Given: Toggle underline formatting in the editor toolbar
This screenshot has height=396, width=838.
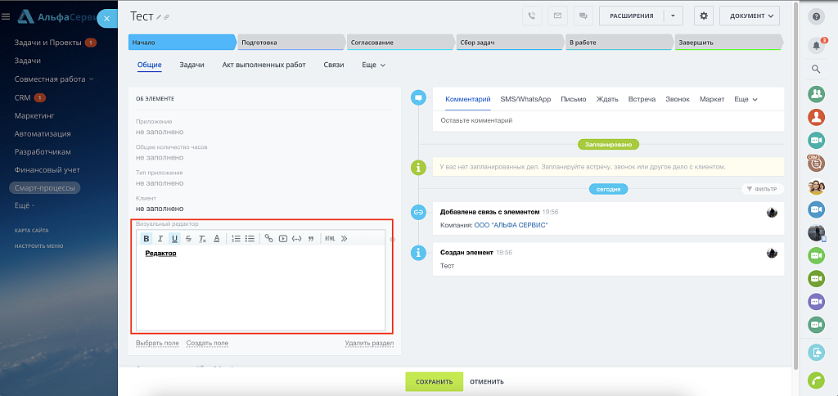Looking at the screenshot, I should (174, 239).
